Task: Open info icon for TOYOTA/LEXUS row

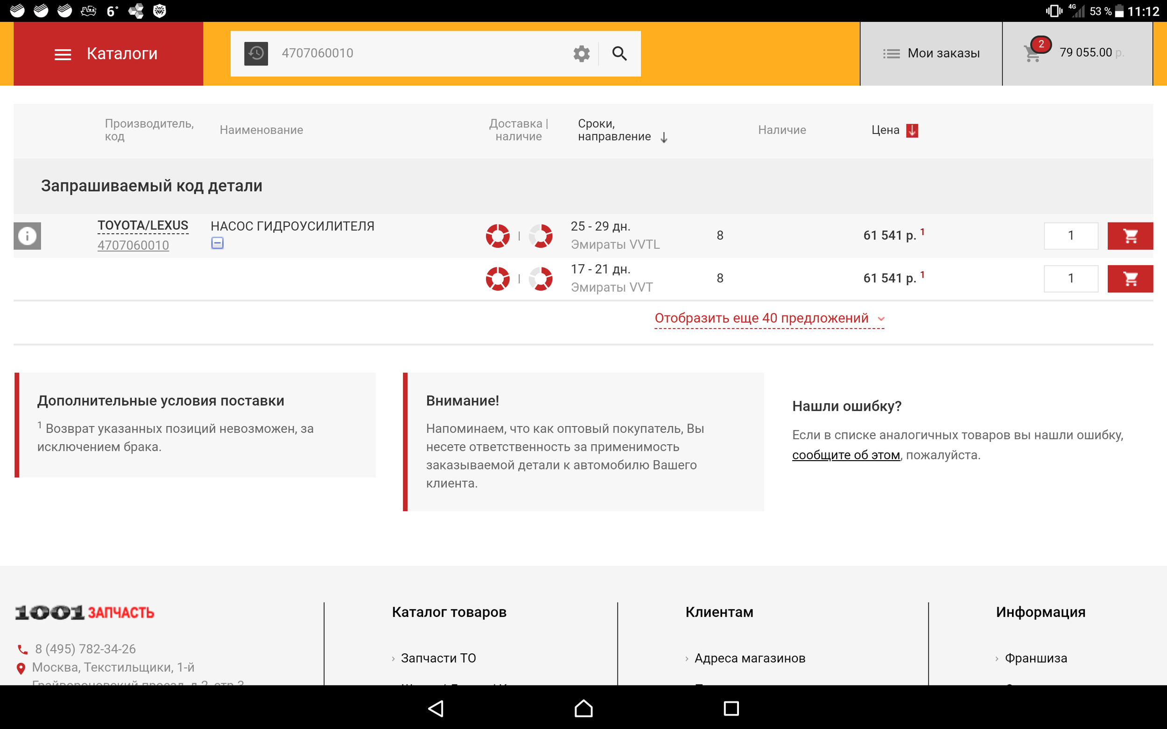Action: (x=28, y=236)
